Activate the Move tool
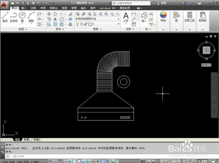The width and height of the screenshot is (219, 163). [x=49, y=14]
